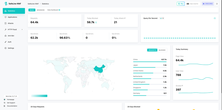Viewport: 222px width, 110px height.
Task: Click the United Kingdom row label
Action: [139, 82]
